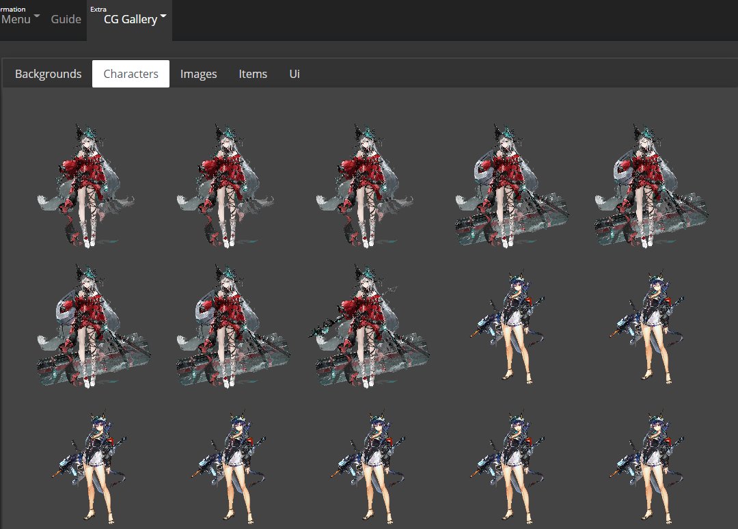Select the Characters tab
This screenshot has height=529, width=738.
pos(131,74)
